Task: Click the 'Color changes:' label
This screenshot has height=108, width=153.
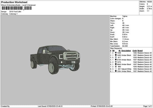Action: point(116,19)
